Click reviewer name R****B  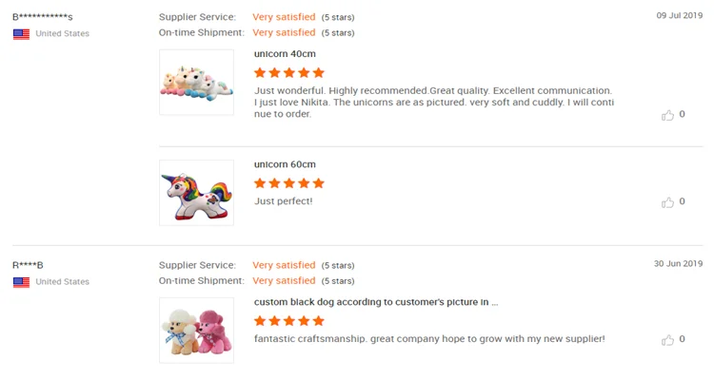(28, 265)
